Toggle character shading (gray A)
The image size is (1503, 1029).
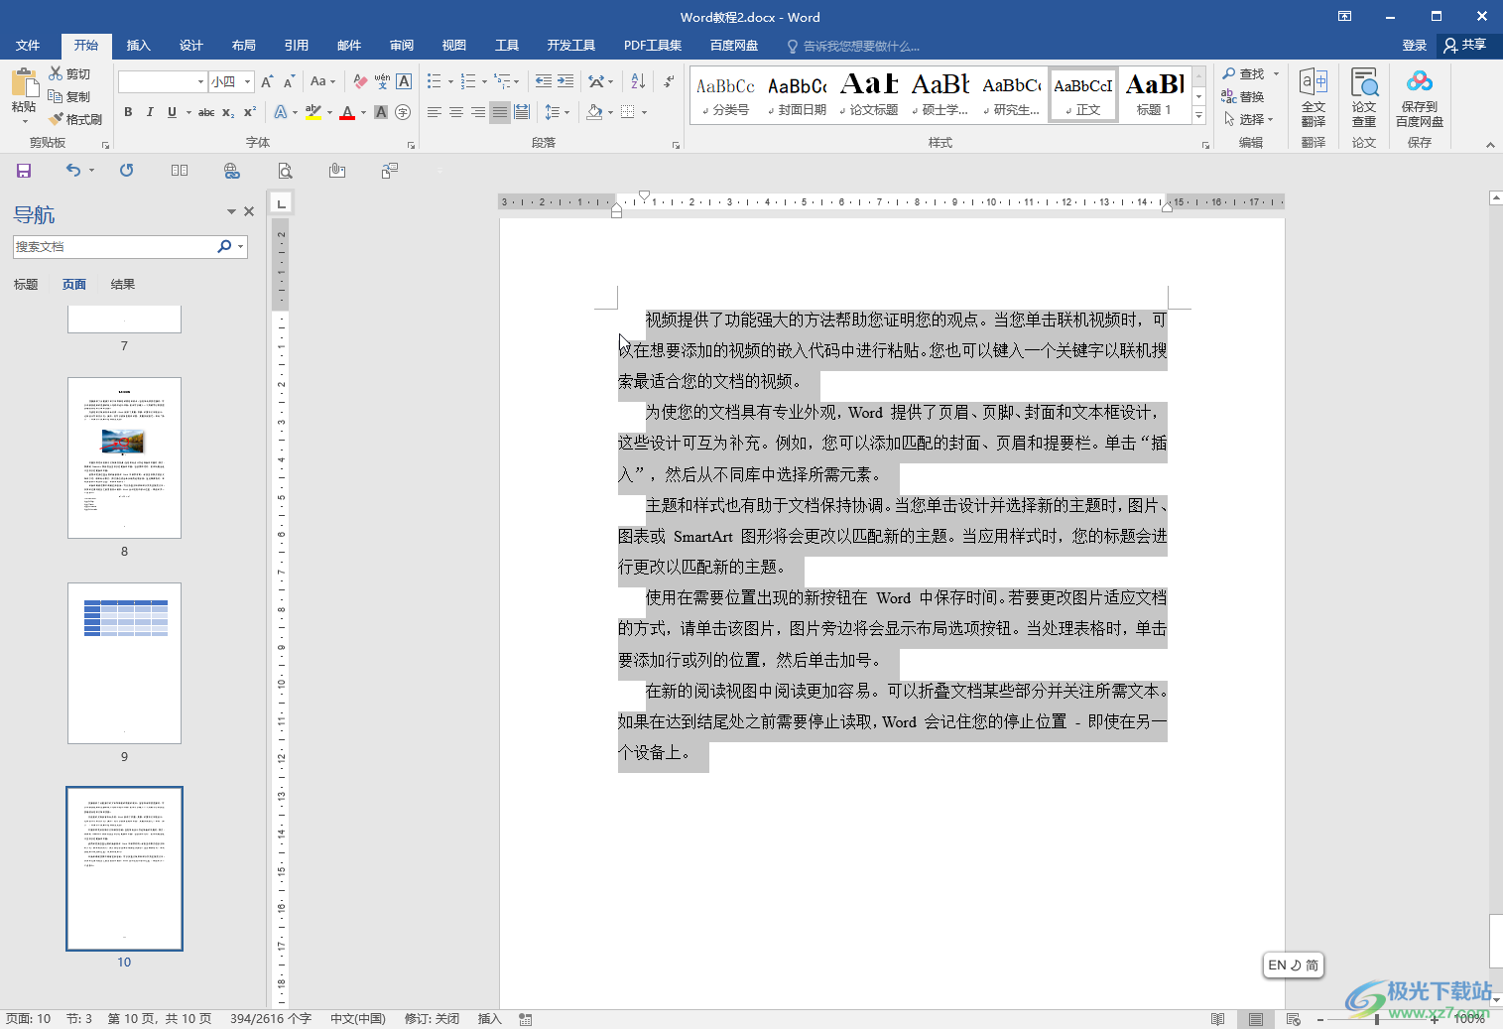point(381,112)
